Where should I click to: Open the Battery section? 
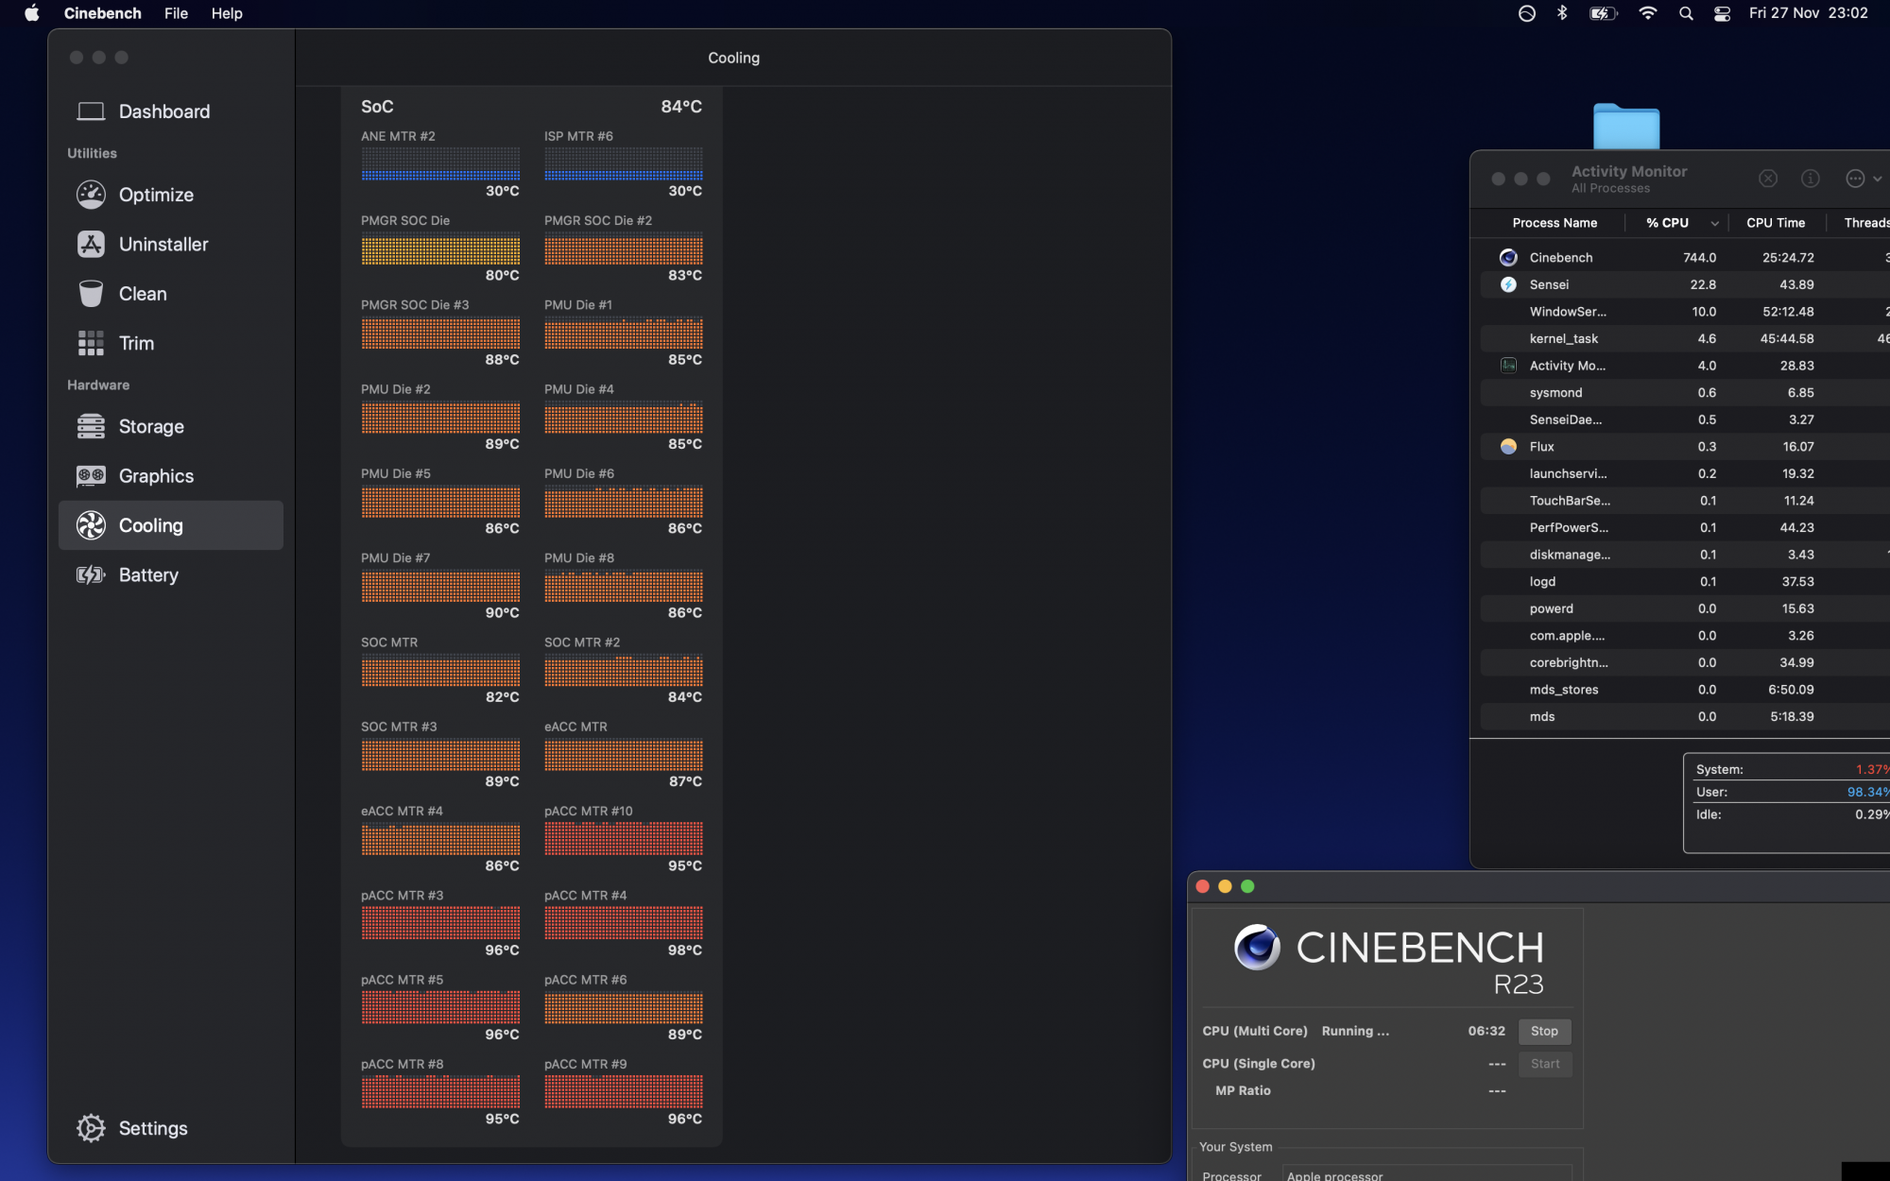pyautogui.click(x=148, y=575)
